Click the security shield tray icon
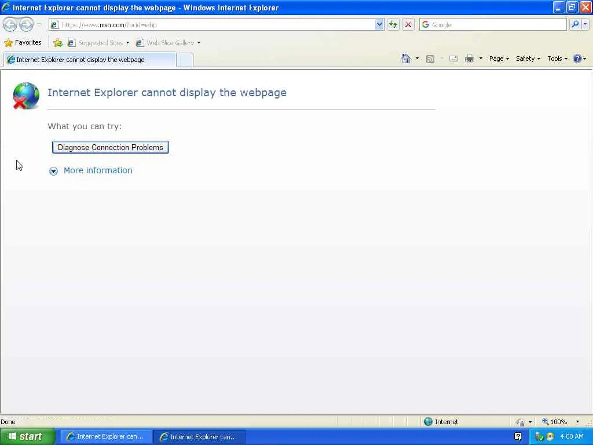The height and width of the screenshot is (445, 593). [x=550, y=437]
